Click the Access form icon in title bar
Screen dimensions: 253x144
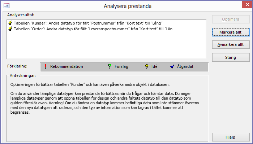(x=7, y=6)
